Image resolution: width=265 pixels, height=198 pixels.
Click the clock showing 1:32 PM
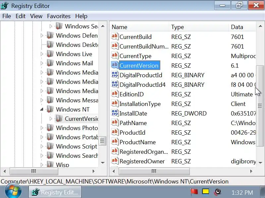click(x=242, y=192)
